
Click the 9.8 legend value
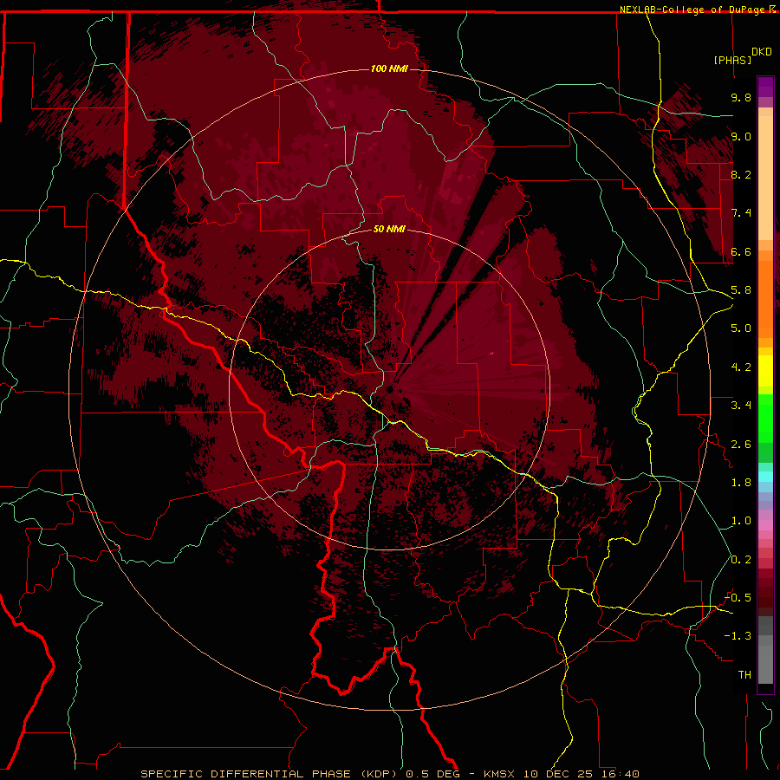pyautogui.click(x=741, y=97)
